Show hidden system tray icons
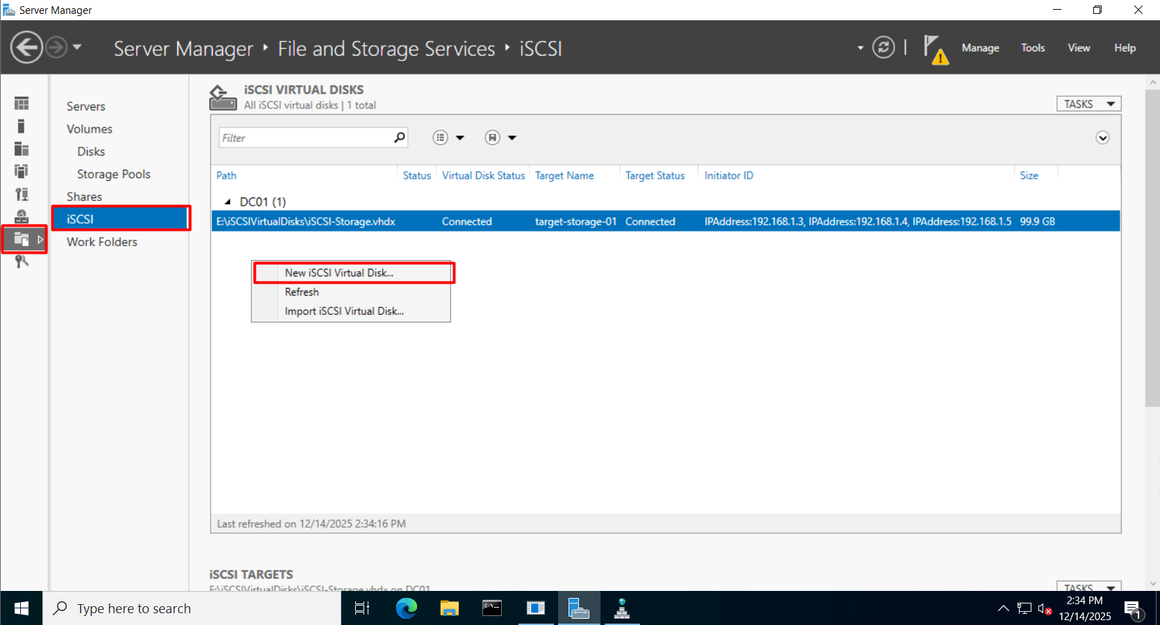Screen dimensions: 1160x625 point(1003,608)
